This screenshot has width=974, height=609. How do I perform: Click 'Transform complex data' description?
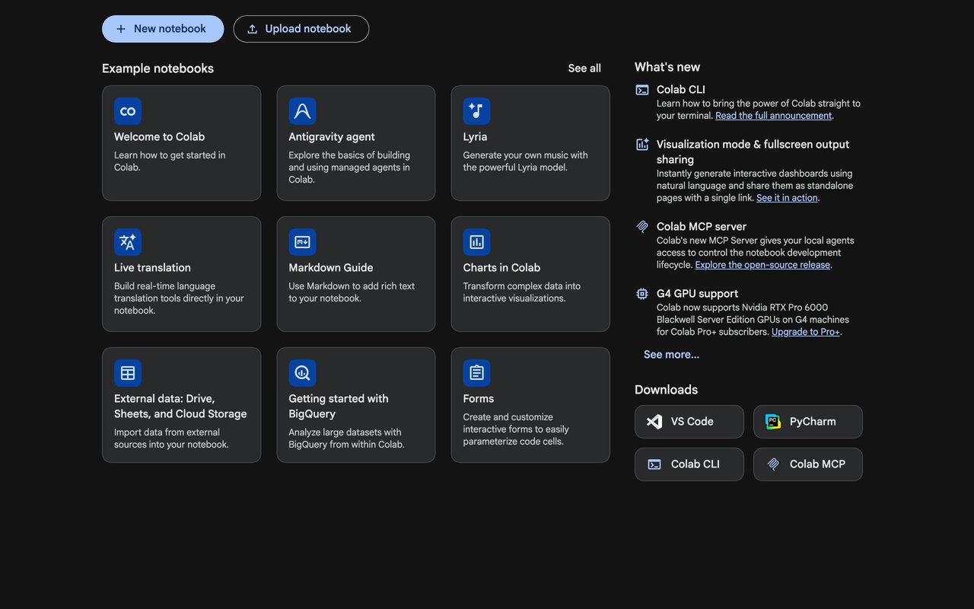[521, 292]
